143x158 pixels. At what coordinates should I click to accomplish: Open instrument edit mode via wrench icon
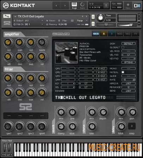[x=7, y=16]
